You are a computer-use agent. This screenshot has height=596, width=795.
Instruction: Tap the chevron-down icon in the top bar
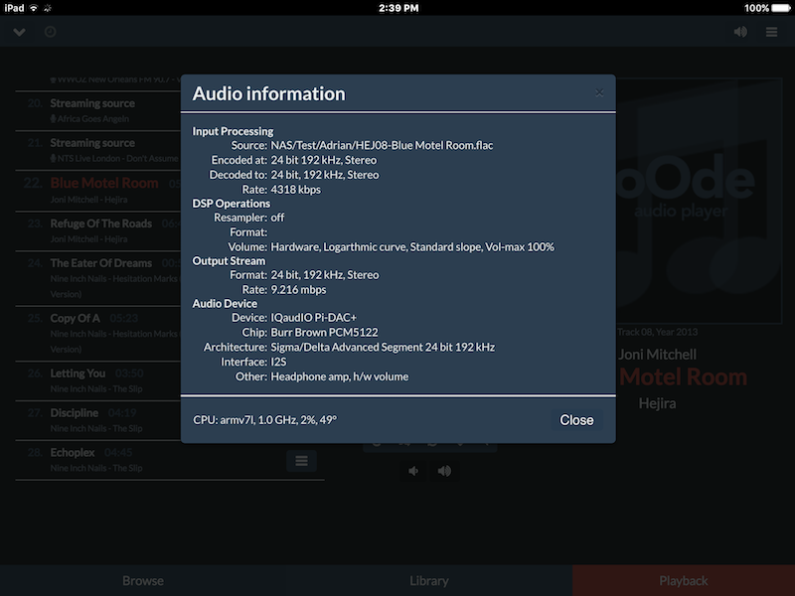[x=19, y=32]
